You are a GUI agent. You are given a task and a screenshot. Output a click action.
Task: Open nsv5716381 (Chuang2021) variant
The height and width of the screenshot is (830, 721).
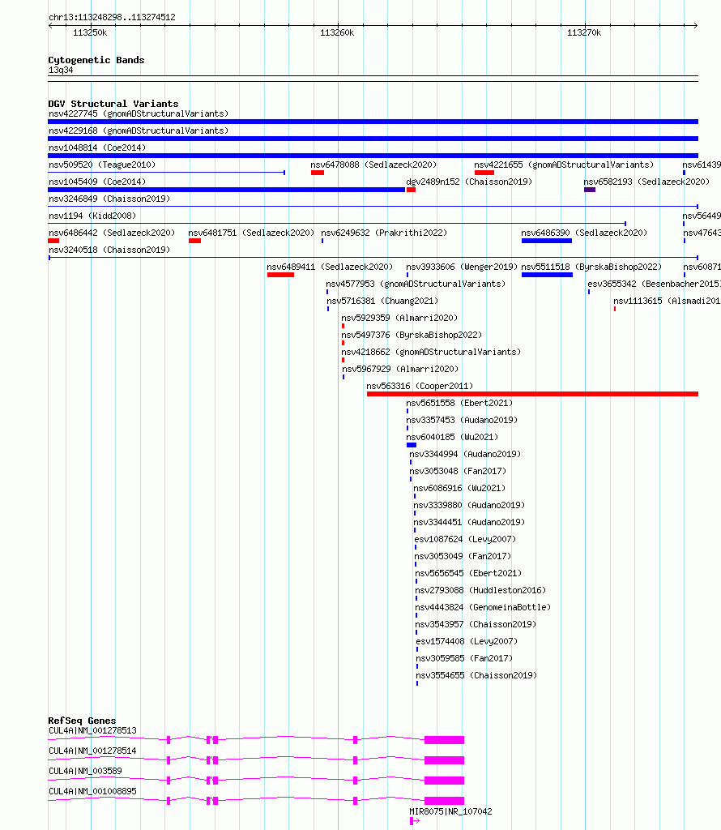point(382,301)
